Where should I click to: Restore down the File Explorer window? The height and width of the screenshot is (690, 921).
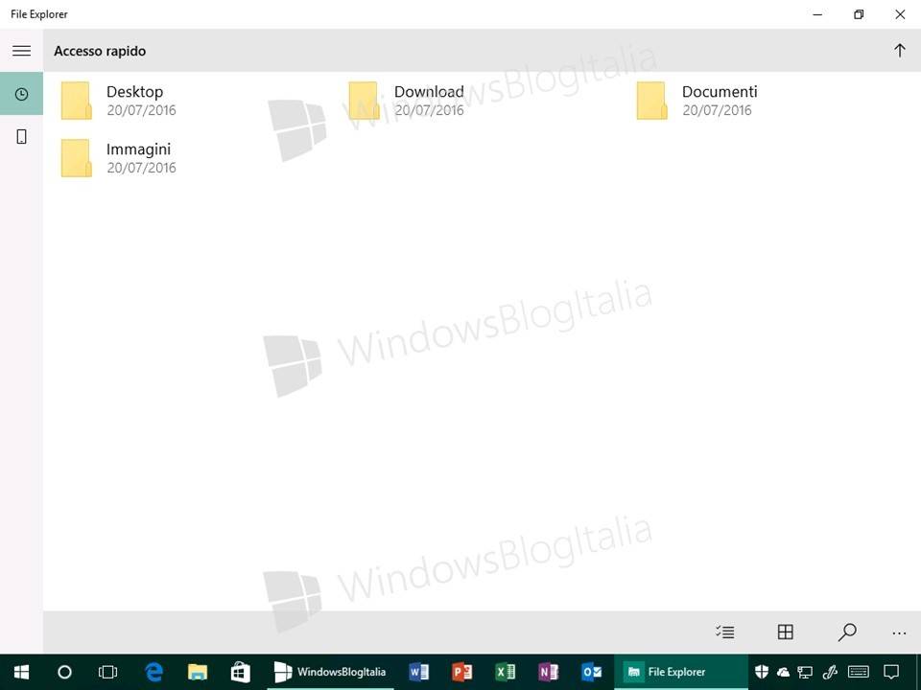click(x=859, y=14)
